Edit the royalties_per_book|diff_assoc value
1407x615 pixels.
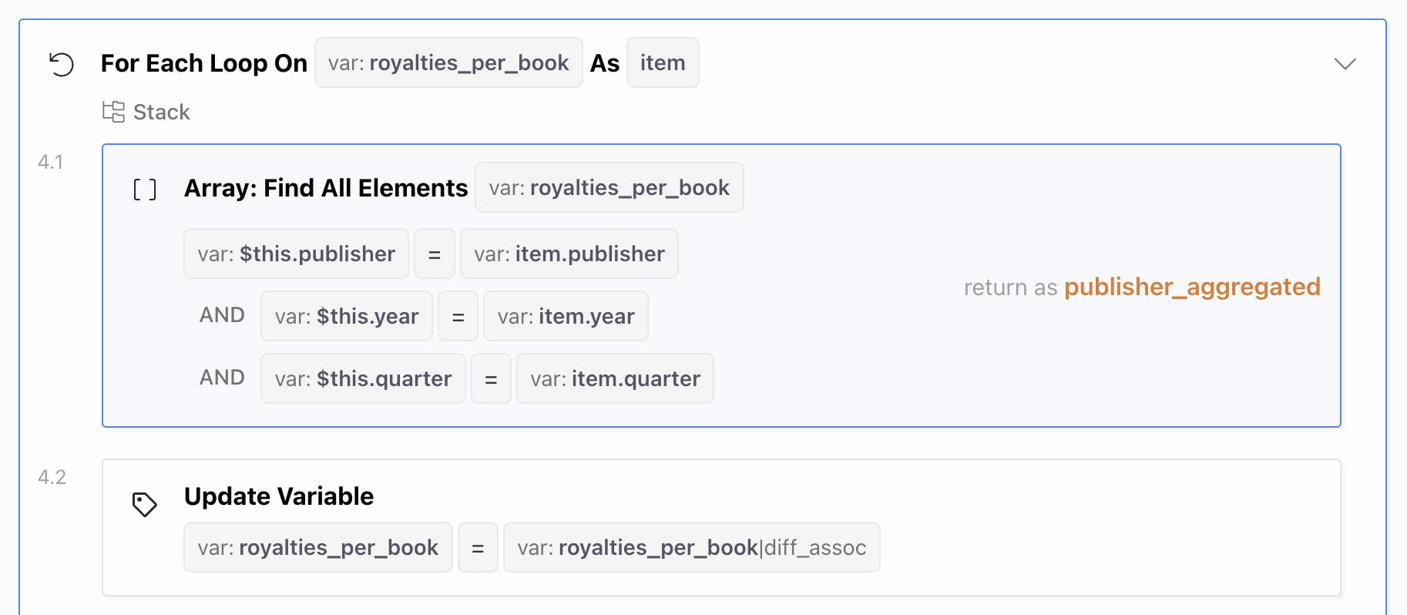coord(691,548)
